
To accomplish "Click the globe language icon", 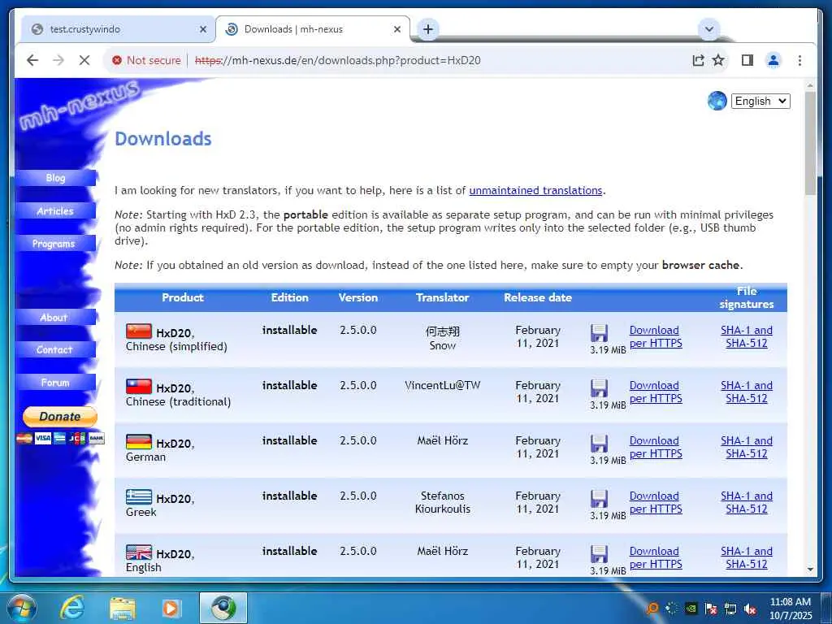I will click(x=717, y=101).
